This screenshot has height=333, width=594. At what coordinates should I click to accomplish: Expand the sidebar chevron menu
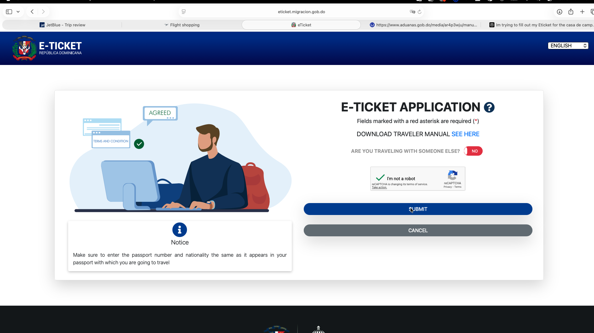[x=18, y=11]
